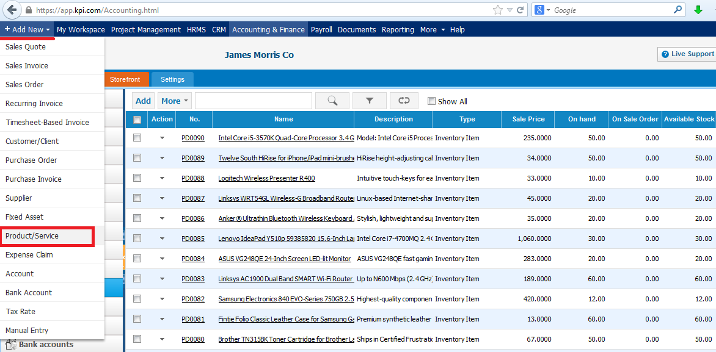Expand action arrow for row PD0088
This screenshot has width=716, height=352.
[x=162, y=178]
